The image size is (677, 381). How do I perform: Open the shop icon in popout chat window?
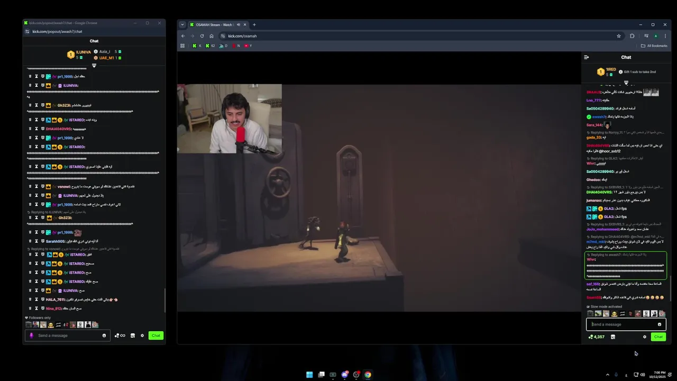[133, 335]
